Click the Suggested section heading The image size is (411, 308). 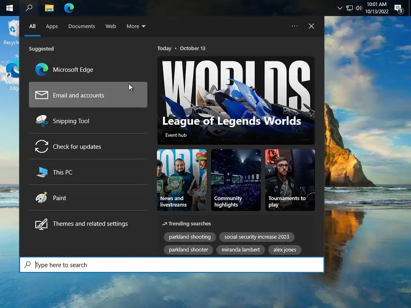41,49
